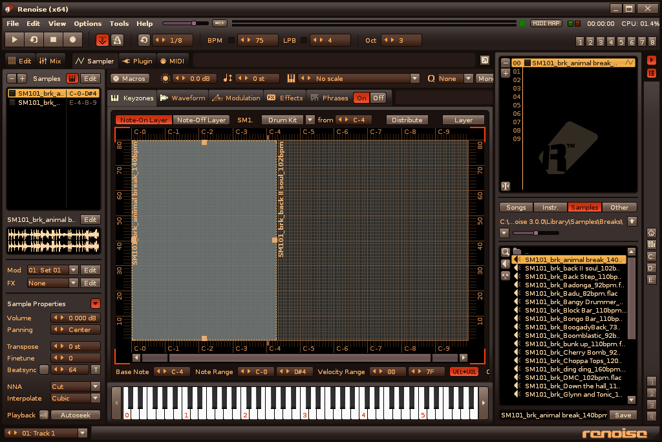Adjust the file browser preview volume slider
The image size is (662, 442).
click(536, 233)
